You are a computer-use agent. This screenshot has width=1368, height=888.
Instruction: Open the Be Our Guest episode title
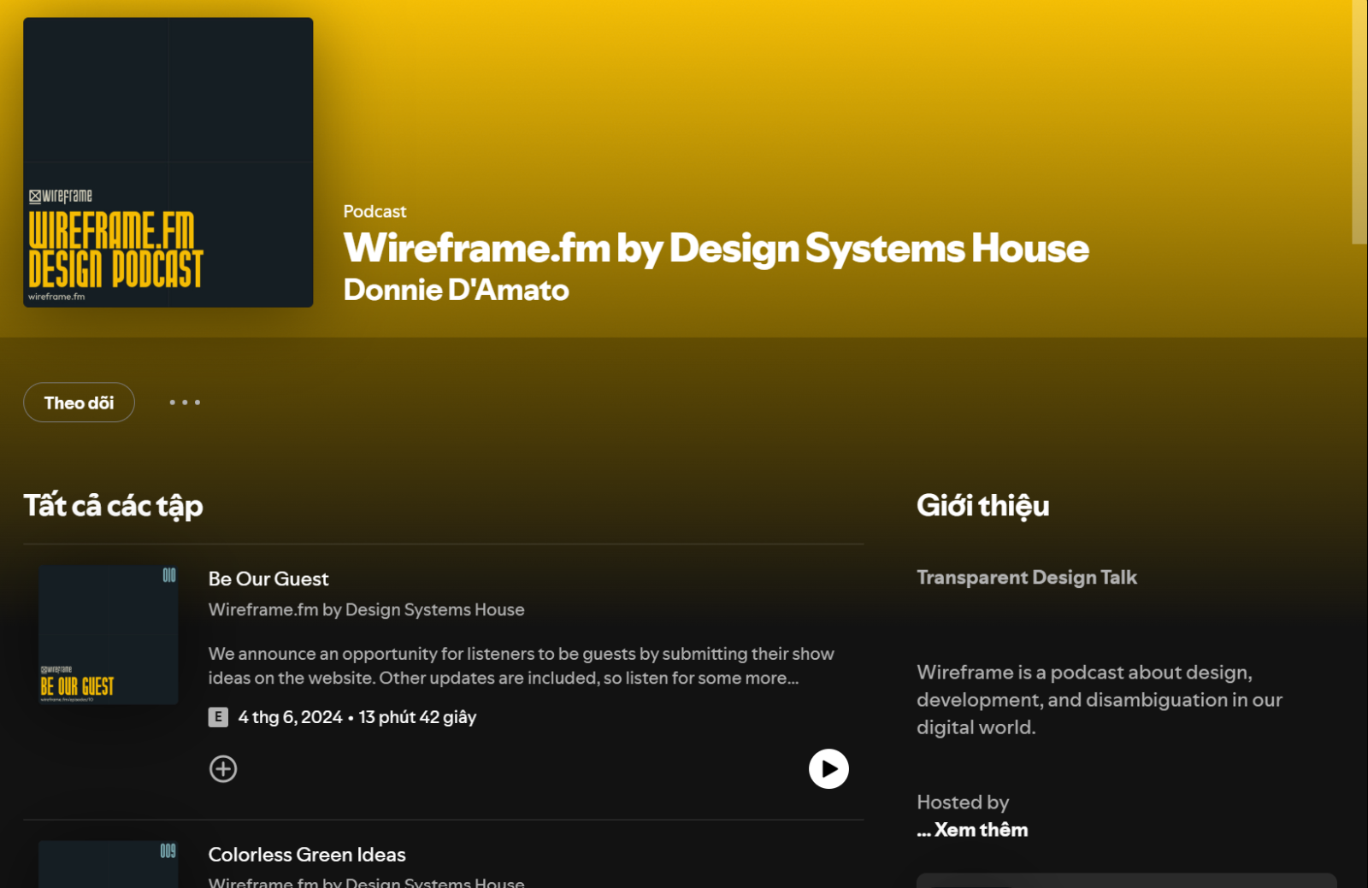[x=268, y=579]
